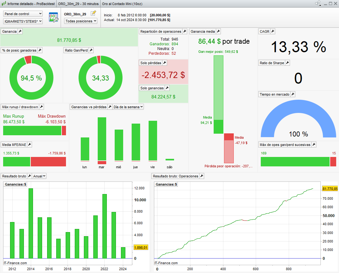Click the 2014 bar in annual results chart
The image size is (339, 273).
click(31, 223)
